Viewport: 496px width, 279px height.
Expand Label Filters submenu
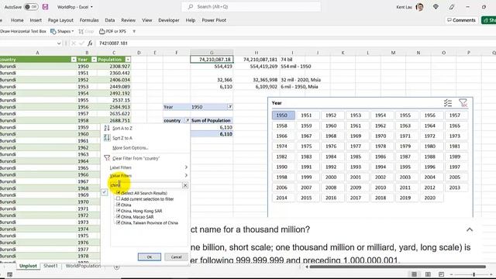pos(186,167)
